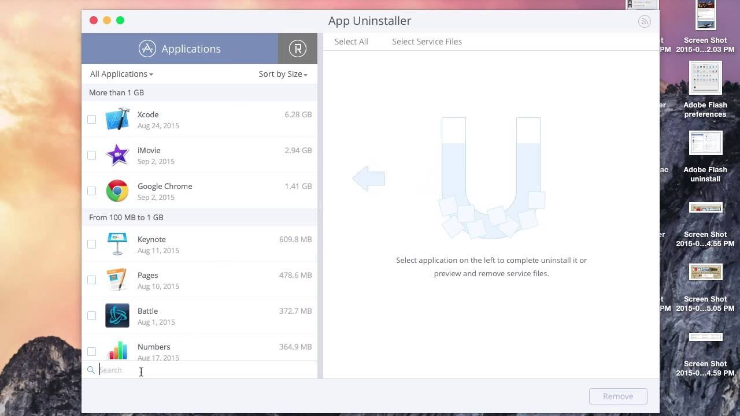Click the Pages document icon

coord(117,280)
